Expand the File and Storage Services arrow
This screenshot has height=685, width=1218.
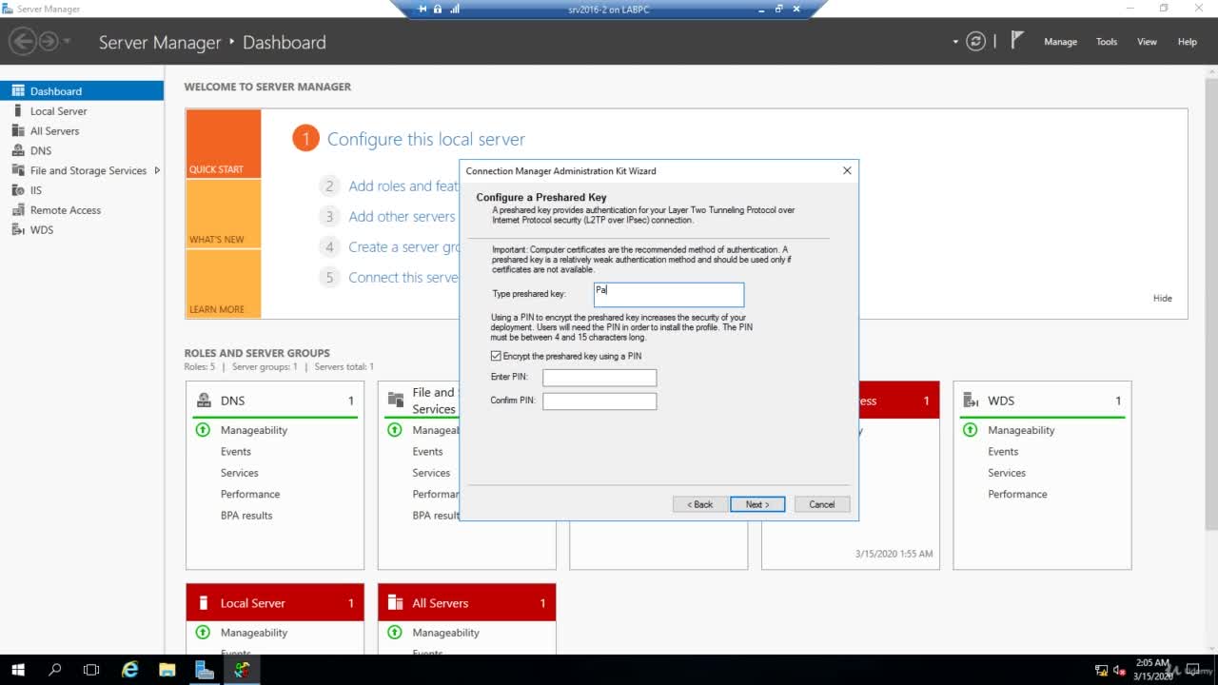(157, 170)
